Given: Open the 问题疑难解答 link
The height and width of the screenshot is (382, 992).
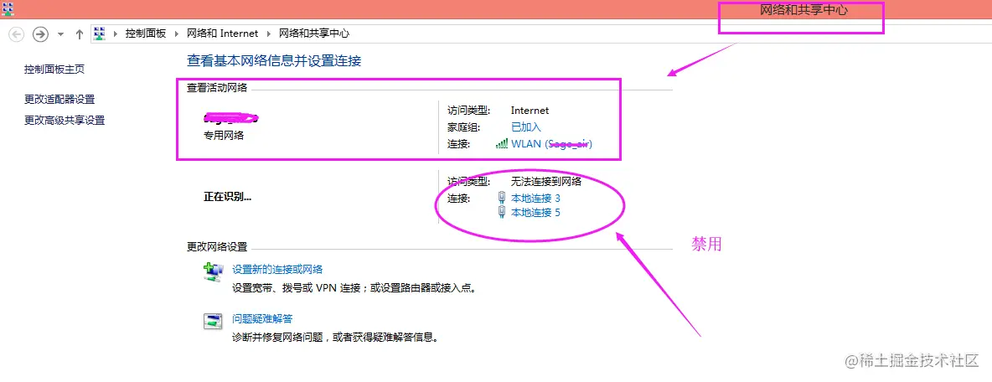Looking at the screenshot, I should click(262, 319).
